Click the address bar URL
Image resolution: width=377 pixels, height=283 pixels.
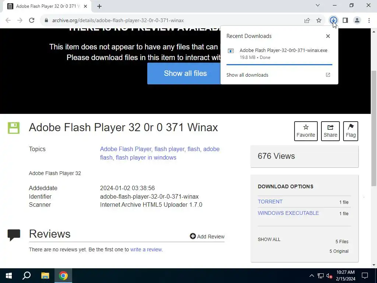[x=118, y=21]
